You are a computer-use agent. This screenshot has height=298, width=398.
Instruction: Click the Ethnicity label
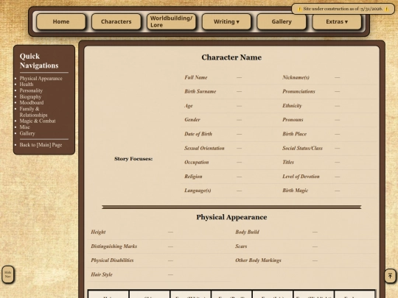(292, 106)
